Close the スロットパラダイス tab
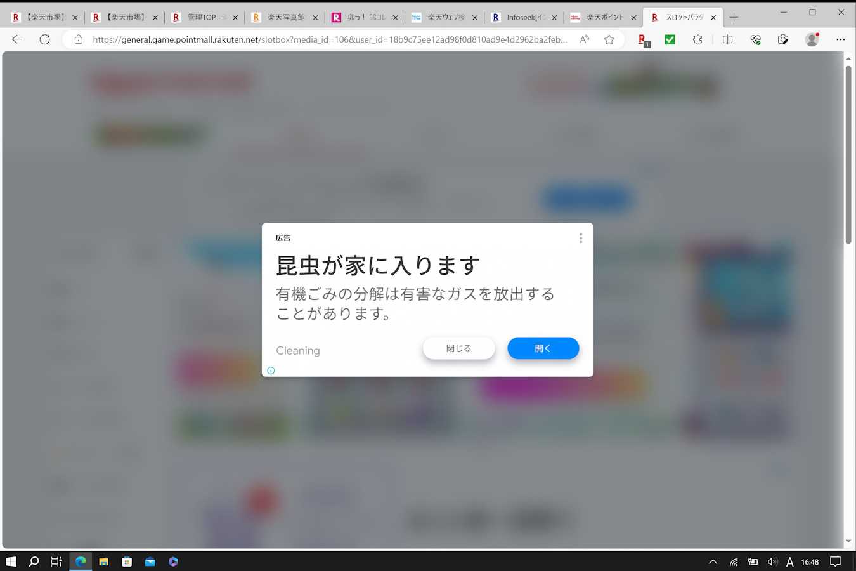The width and height of the screenshot is (856, 571). 713,18
